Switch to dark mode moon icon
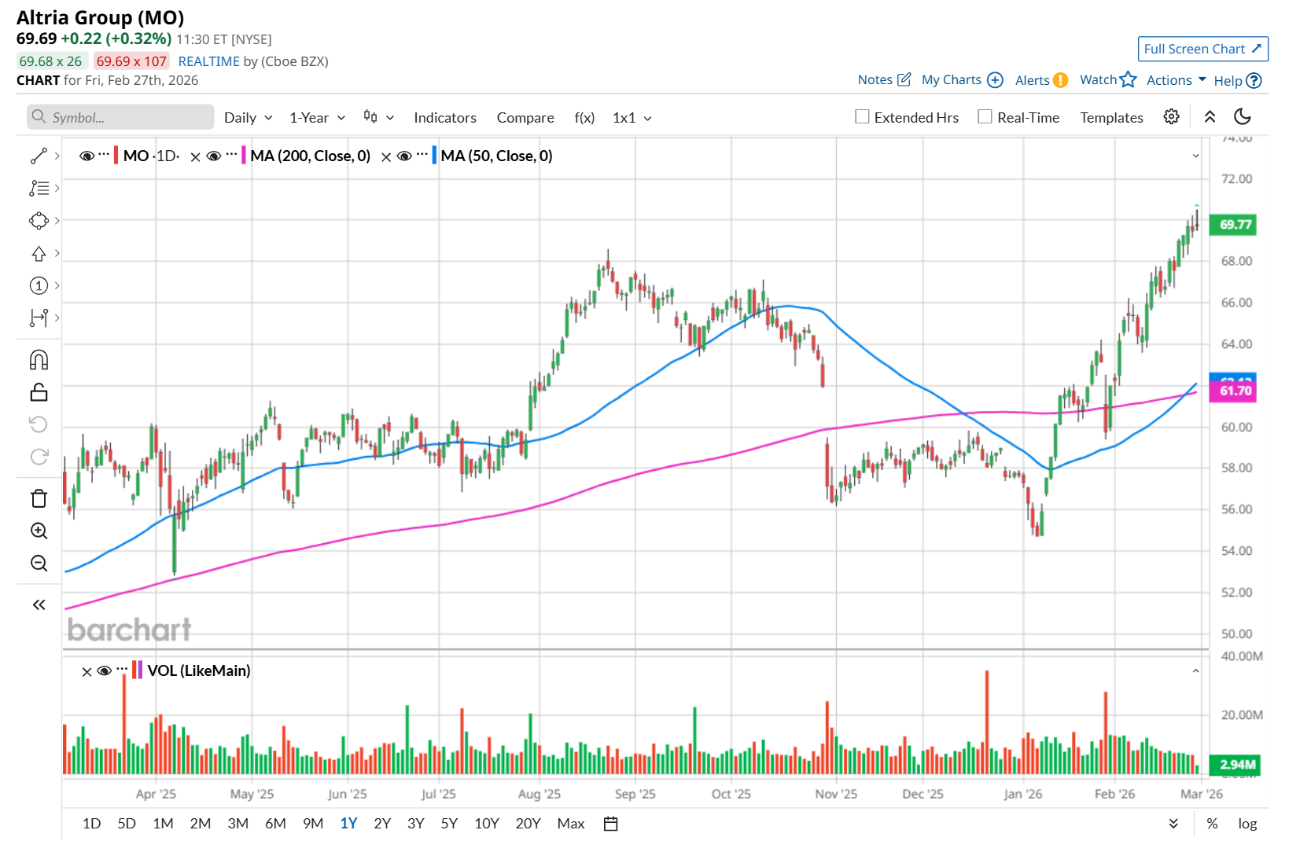This screenshot has height=841, width=1311. 1243,117
